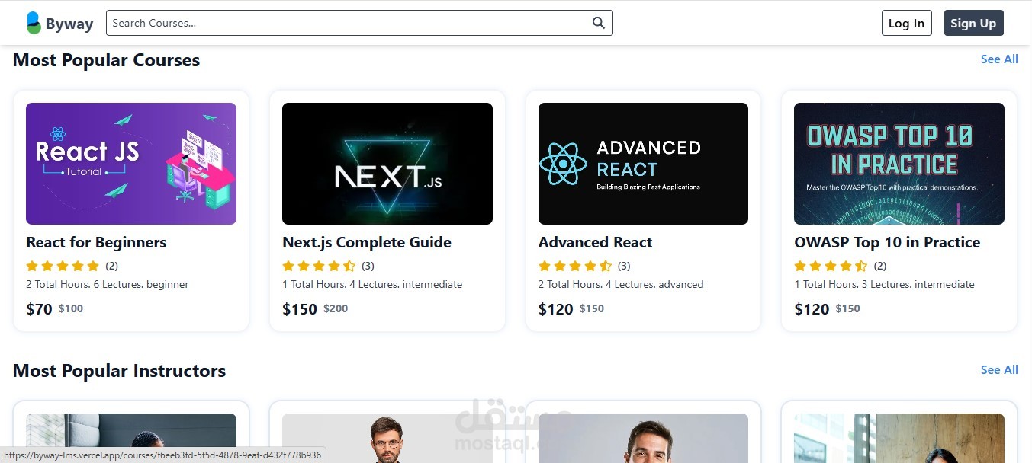
Task: Click the (2) review count on React for Beginners
Action: point(111,266)
